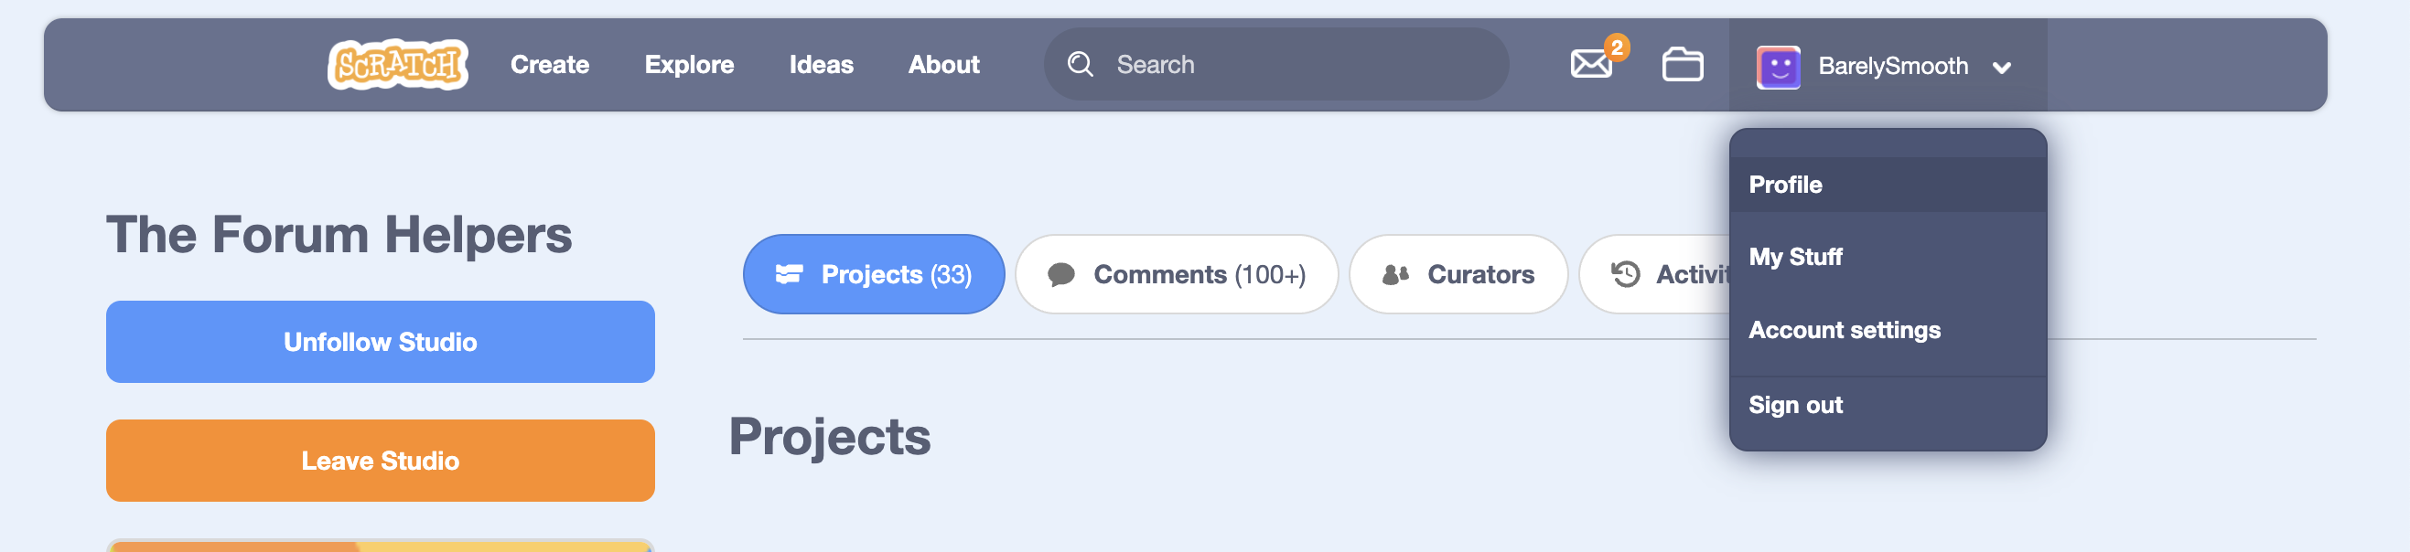Viewport: 2410px width, 552px height.
Task: Click the Unfollow Studio button
Action: [380, 342]
